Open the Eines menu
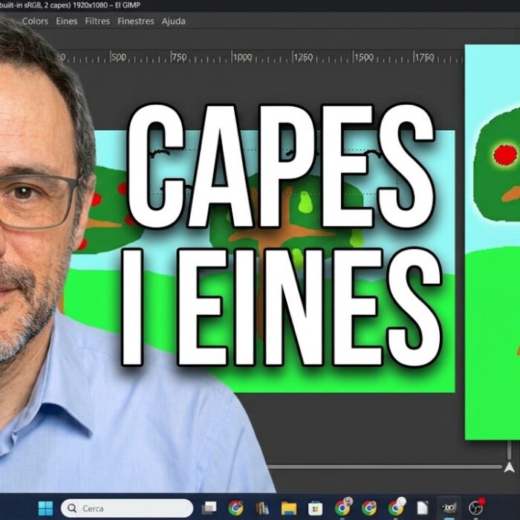 click(66, 22)
